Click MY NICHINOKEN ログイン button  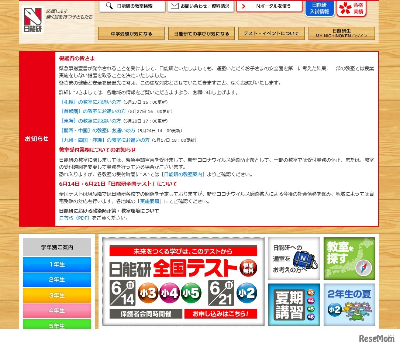(341, 34)
